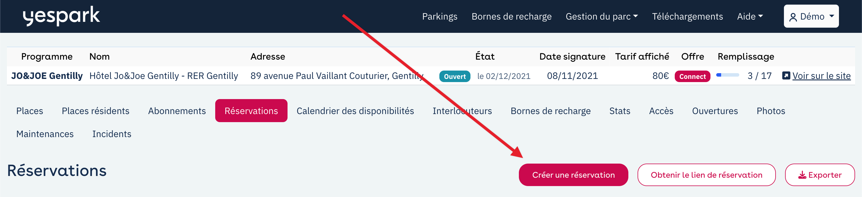This screenshot has height=197, width=862.
Task: Click the Ouvert status badge
Action: coord(454,76)
